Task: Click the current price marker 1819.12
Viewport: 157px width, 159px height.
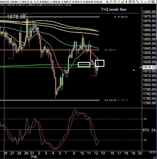Action: tap(149, 67)
